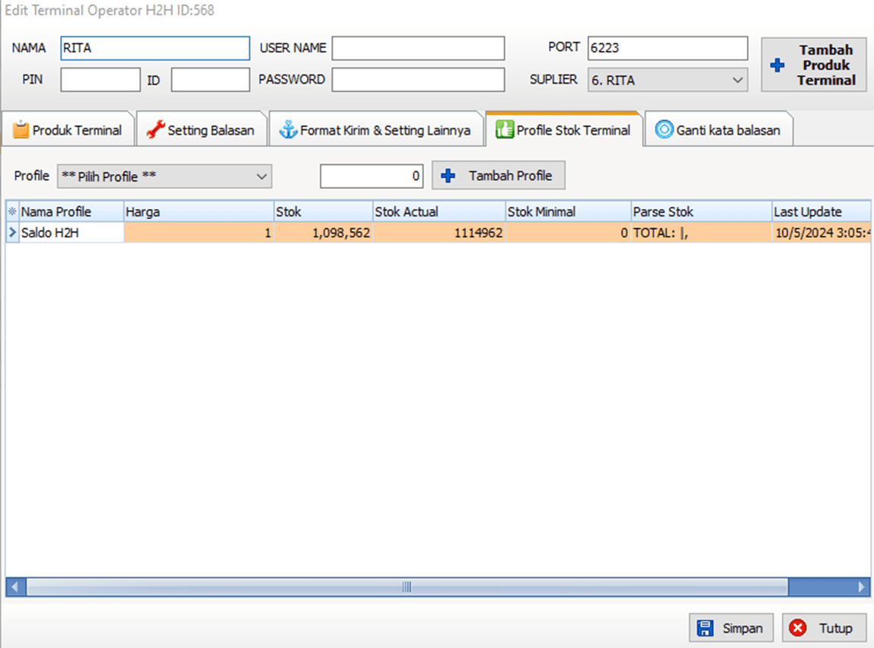Click the wrench icon on Setting Balasan tab
Image resolution: width=874 pixels, height=648 pixels.
155,130
